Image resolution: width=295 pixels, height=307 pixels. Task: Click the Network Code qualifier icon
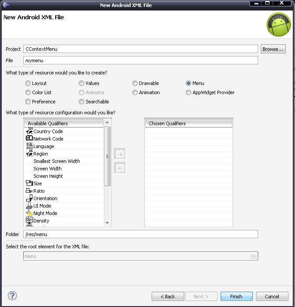point(29,138)
